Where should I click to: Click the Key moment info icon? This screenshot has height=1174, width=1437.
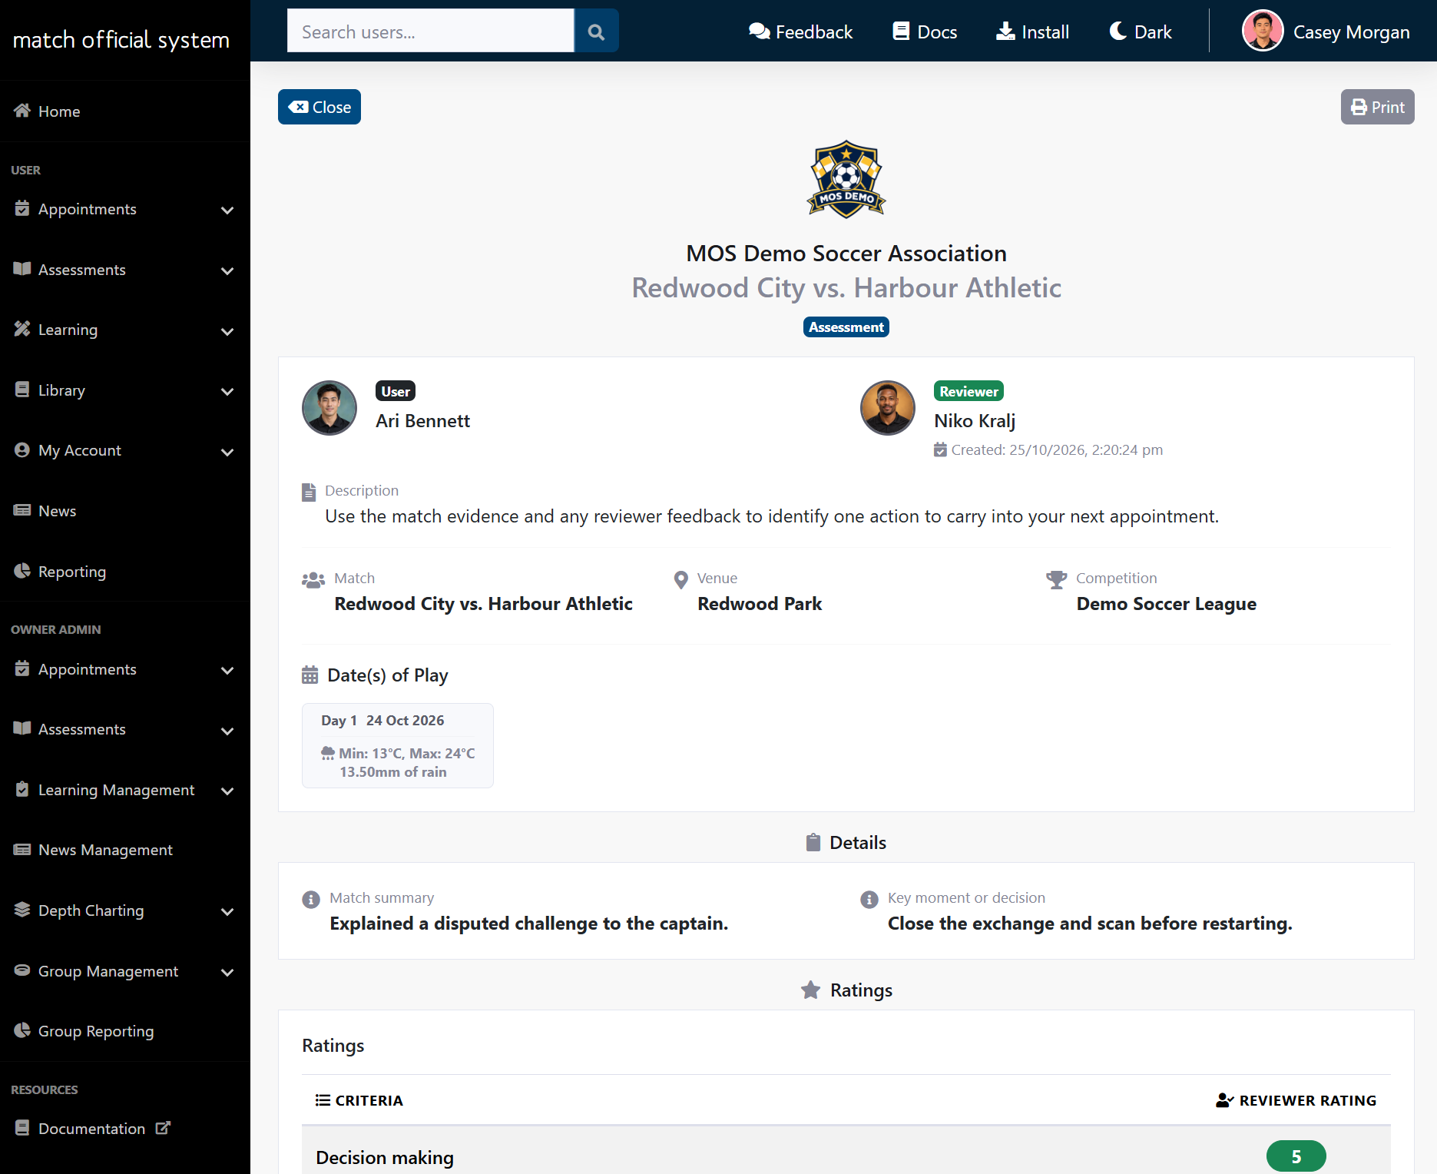(869, 899)
